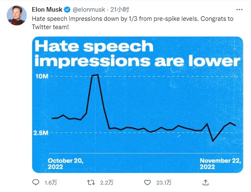Viewport: 251px width, 192px height.
Task: Open the more options ellipsis menu
Action: (238, 10)
